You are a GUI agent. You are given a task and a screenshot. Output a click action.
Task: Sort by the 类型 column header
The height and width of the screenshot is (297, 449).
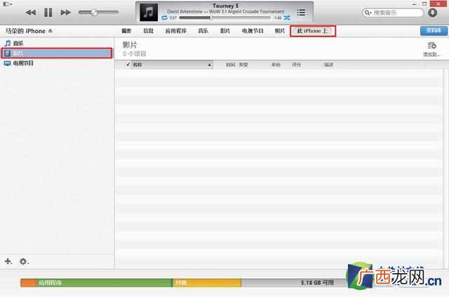pyautogui.click(x=243, y=65)
